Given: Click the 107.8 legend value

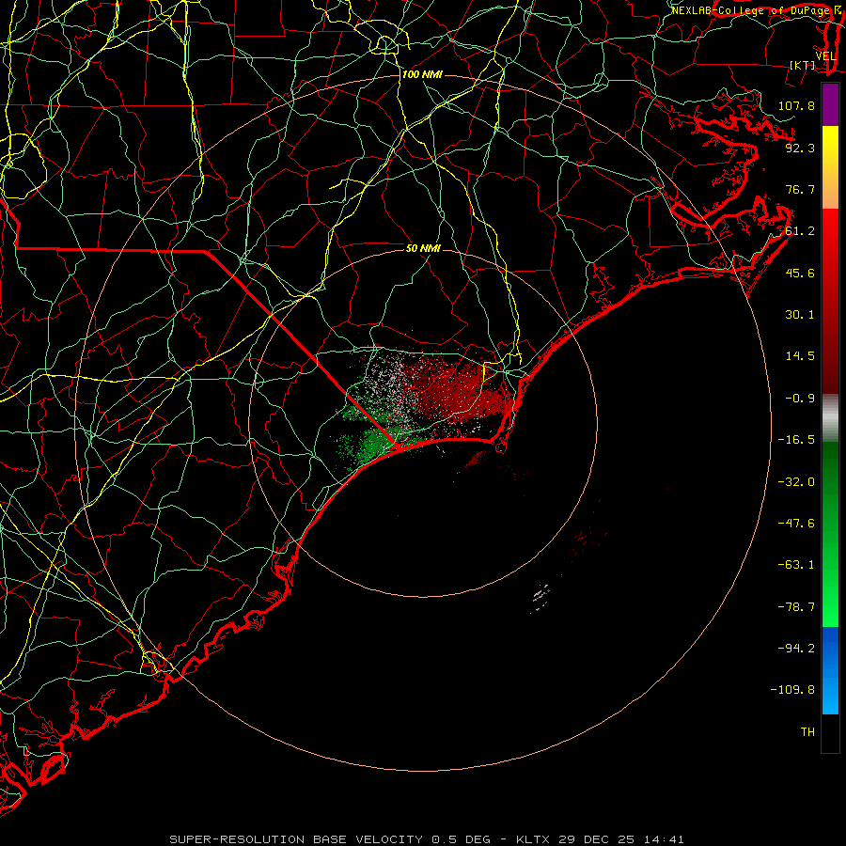Looking at the screenshot, I should point(796,105).
